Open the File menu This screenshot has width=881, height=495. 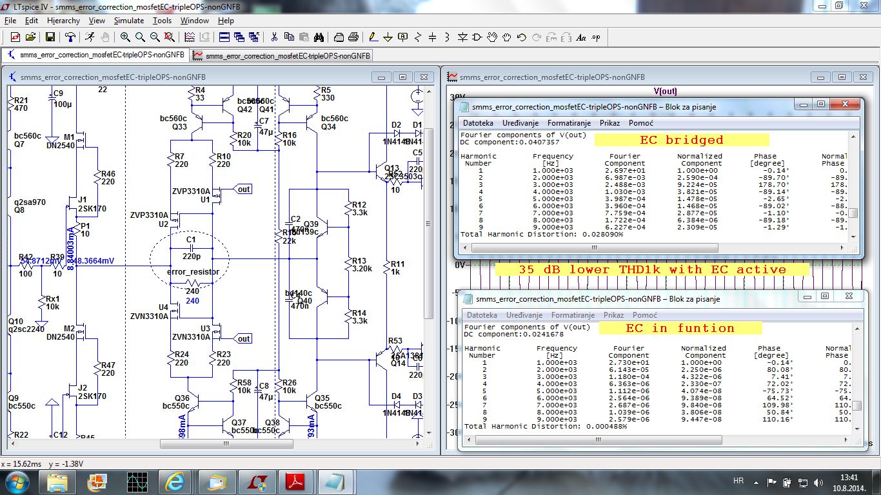tap(10, 21)
